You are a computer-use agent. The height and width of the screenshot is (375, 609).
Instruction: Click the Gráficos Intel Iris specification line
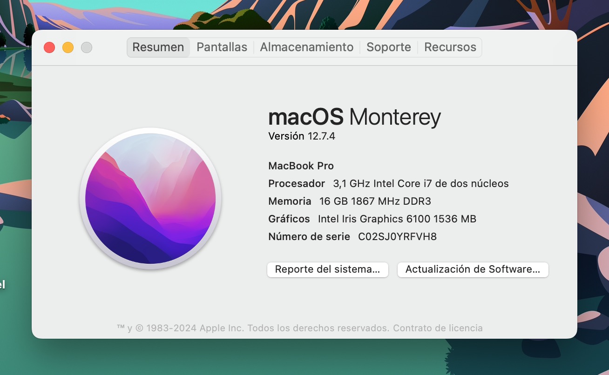[x=372, y=219]
